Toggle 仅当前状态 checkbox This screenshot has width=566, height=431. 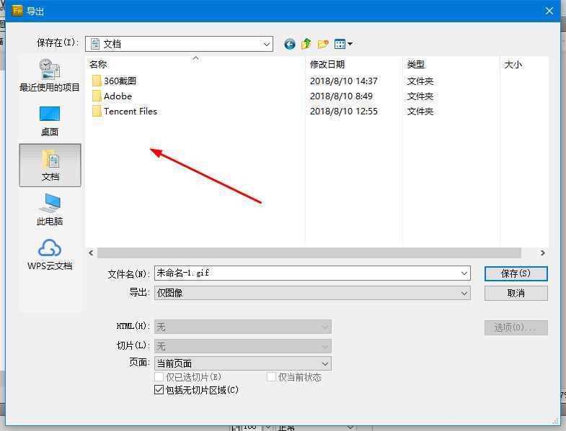pyautogui.click(x=271, y=377)
